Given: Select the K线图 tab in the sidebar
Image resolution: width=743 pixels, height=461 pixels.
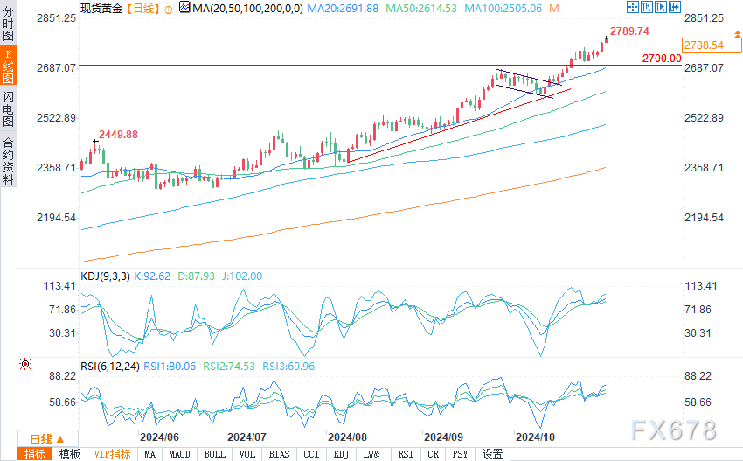Looking at the screenshot, I should coord(8,66).
